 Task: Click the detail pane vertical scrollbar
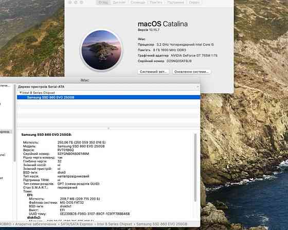click(x=195, y=167)
